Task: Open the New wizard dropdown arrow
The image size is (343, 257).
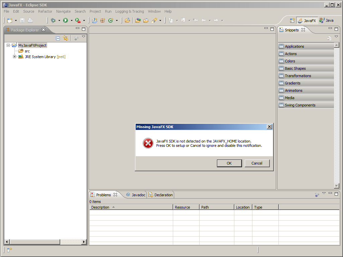Action: pyautogui.click(x=15, y=20)
